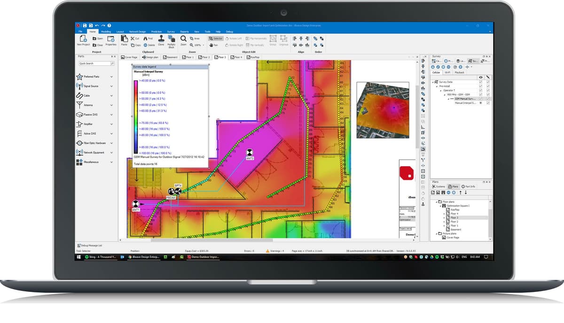
Task: Open the zoom percentage dropdown
Action: [203, 45]
